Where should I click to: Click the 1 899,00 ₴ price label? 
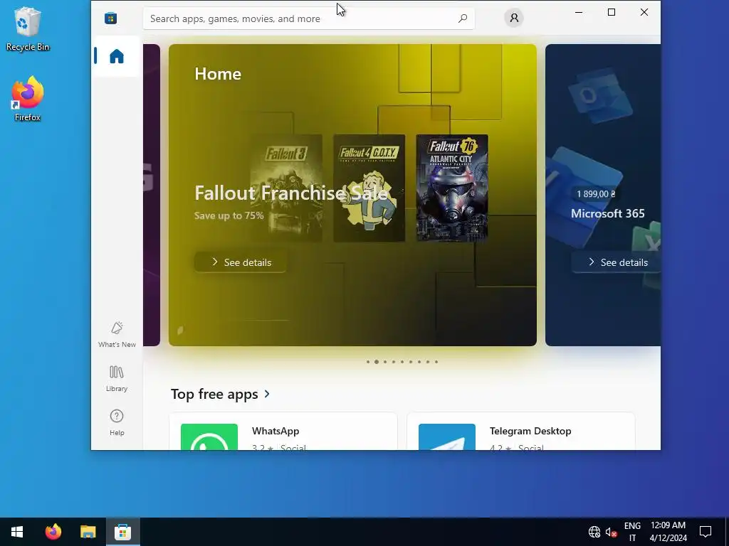[596, 194]
